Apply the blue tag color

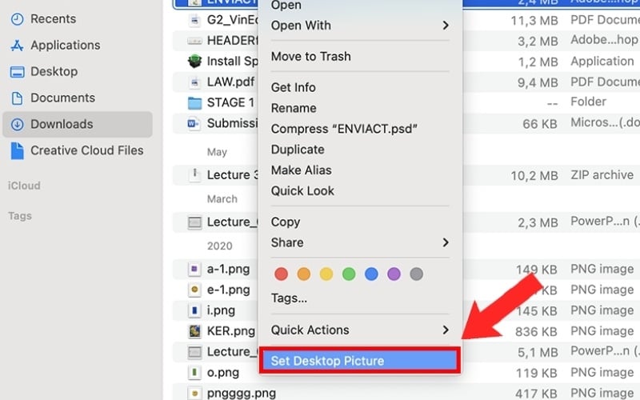pos(371,274)
